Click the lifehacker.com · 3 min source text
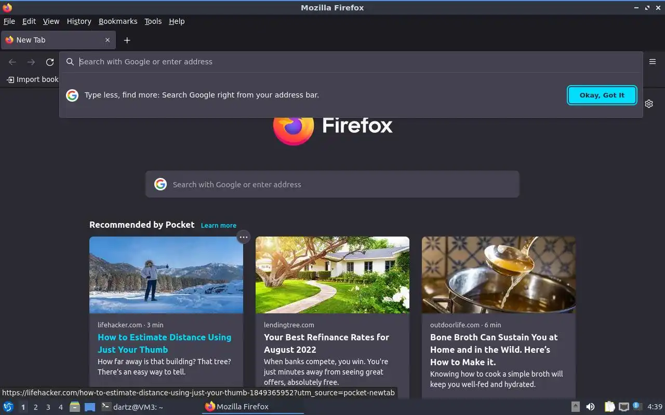Viewport: 665px width, 415px height. pyautogui.click(x=130, y=325)
